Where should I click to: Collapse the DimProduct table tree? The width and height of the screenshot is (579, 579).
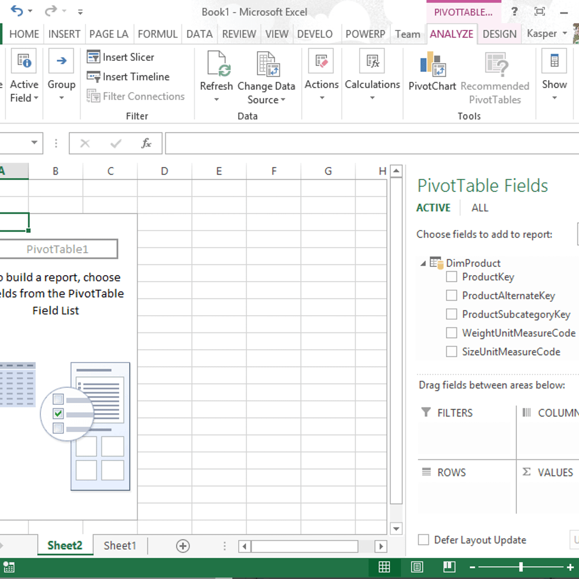(423, 263)
